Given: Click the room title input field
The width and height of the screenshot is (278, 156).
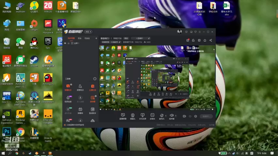Looking at the screenshot, I should (141, 38).
